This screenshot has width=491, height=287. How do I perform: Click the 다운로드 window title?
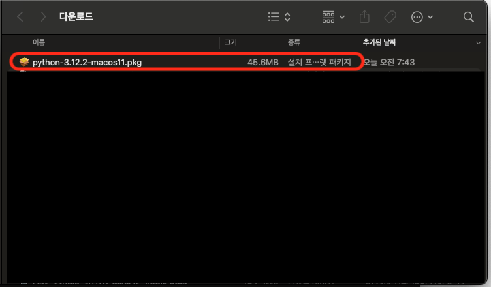coord(76,16)
